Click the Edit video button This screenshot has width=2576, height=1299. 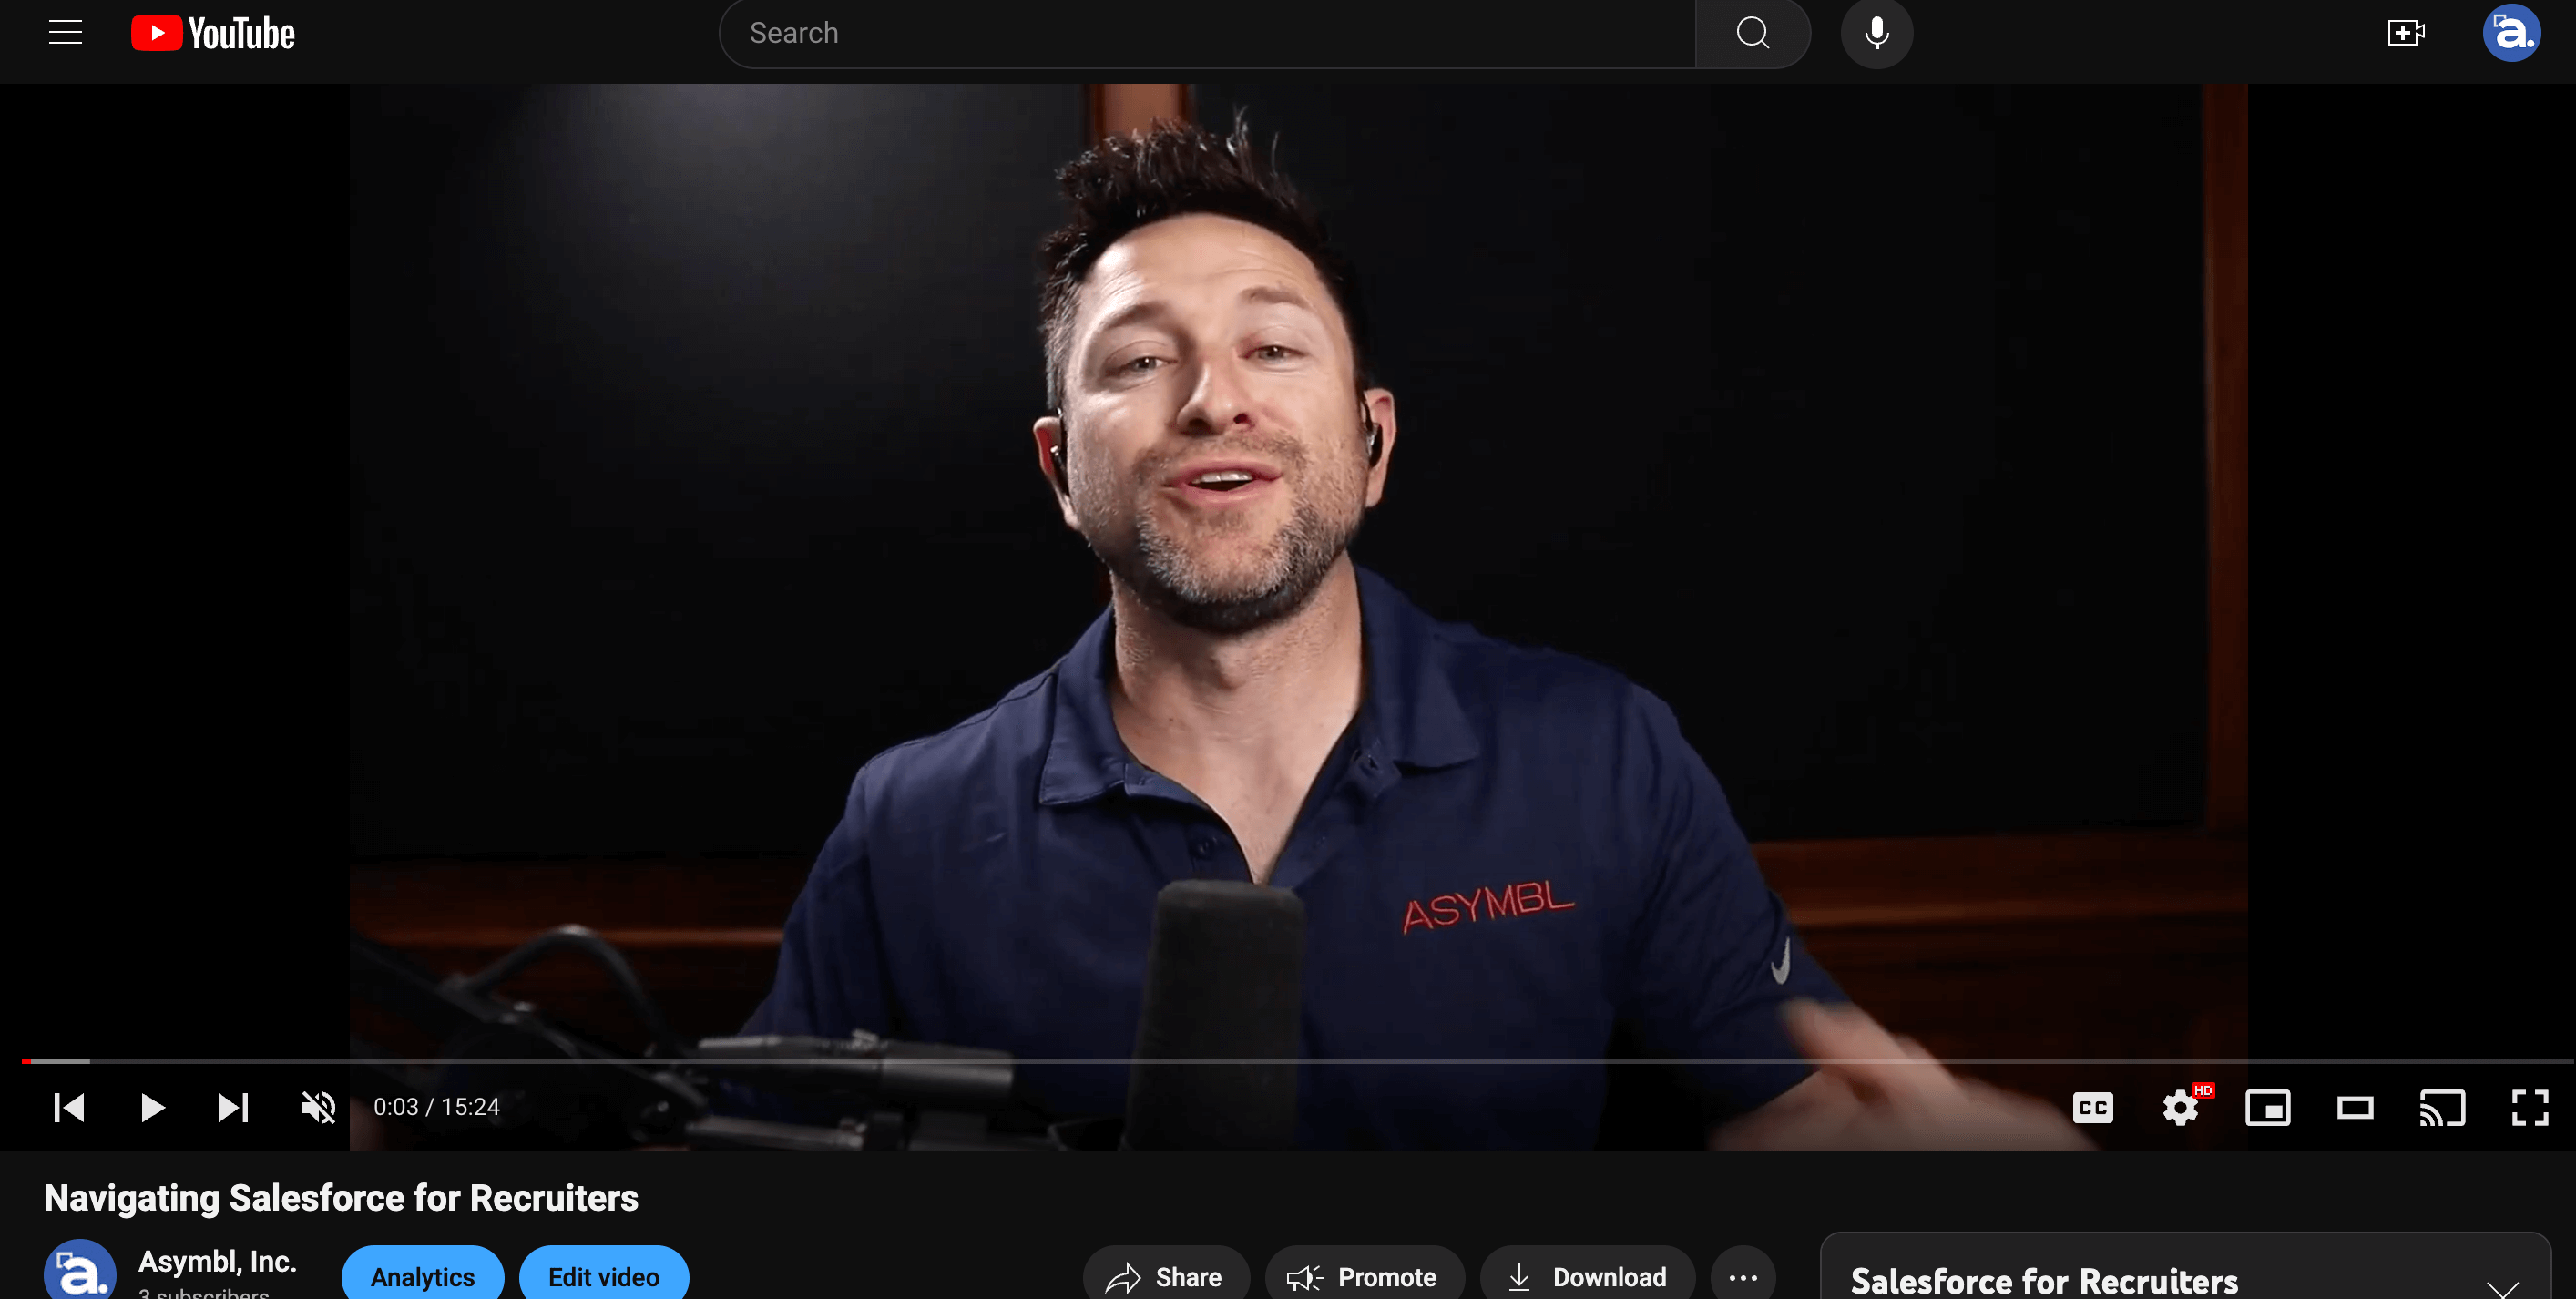601,1276
